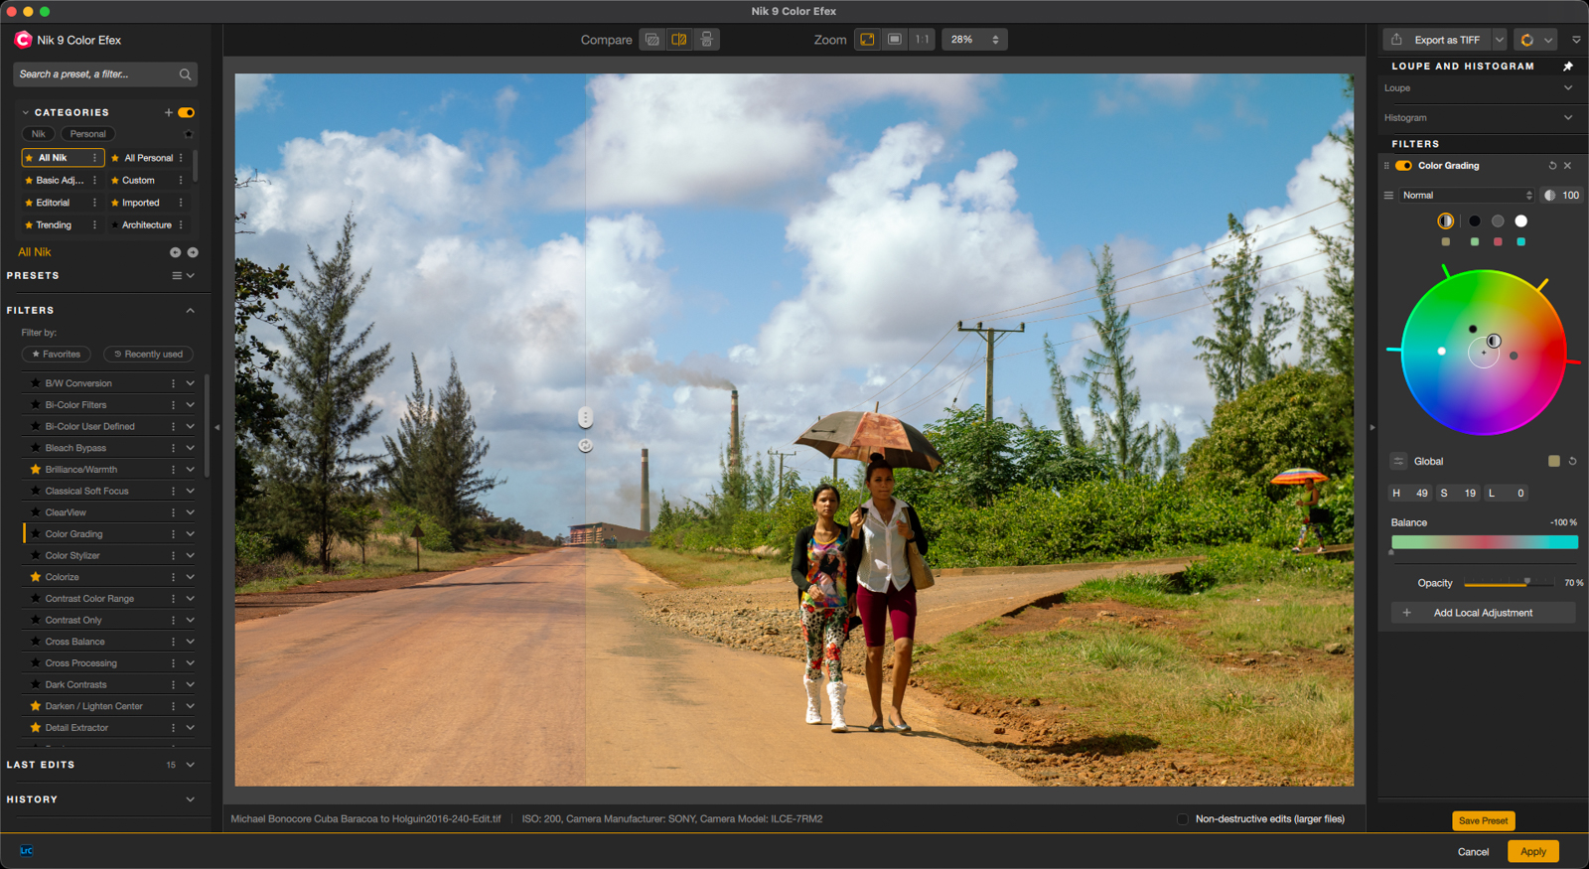Filter the list by Favorites
The image size is (1589, 869).
pos(57,355)
